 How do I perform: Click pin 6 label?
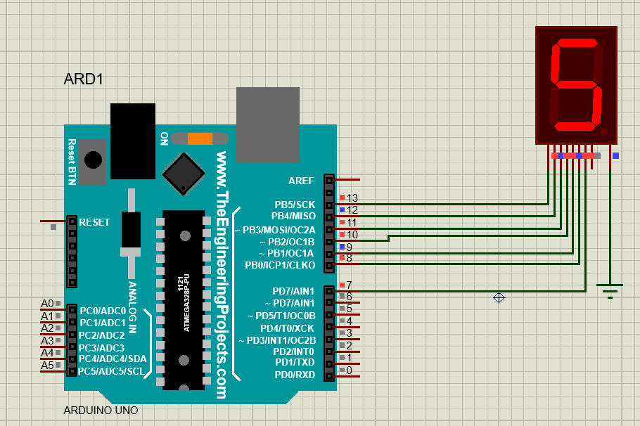[349, 296]
